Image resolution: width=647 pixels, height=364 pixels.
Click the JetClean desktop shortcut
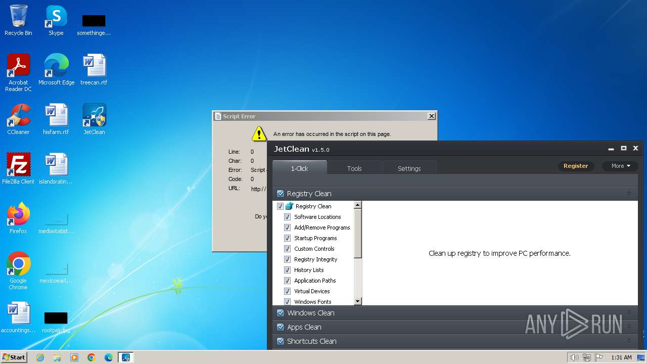[94, 119]
